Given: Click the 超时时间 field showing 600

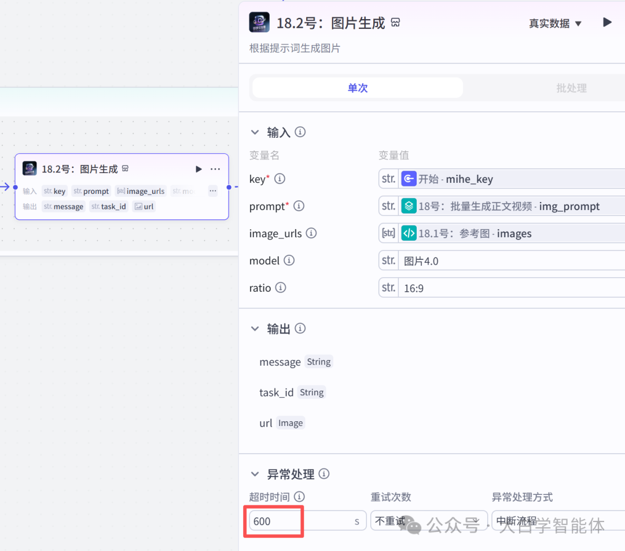Looking at the screenshot, I should click(x=308, y=521).
